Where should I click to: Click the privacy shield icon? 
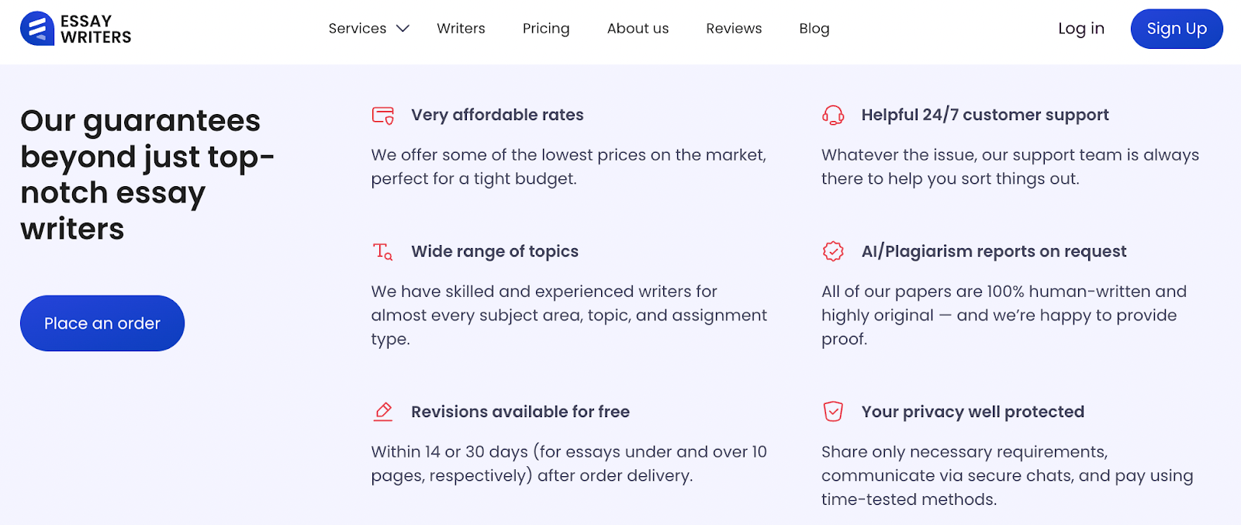(833, 412)
